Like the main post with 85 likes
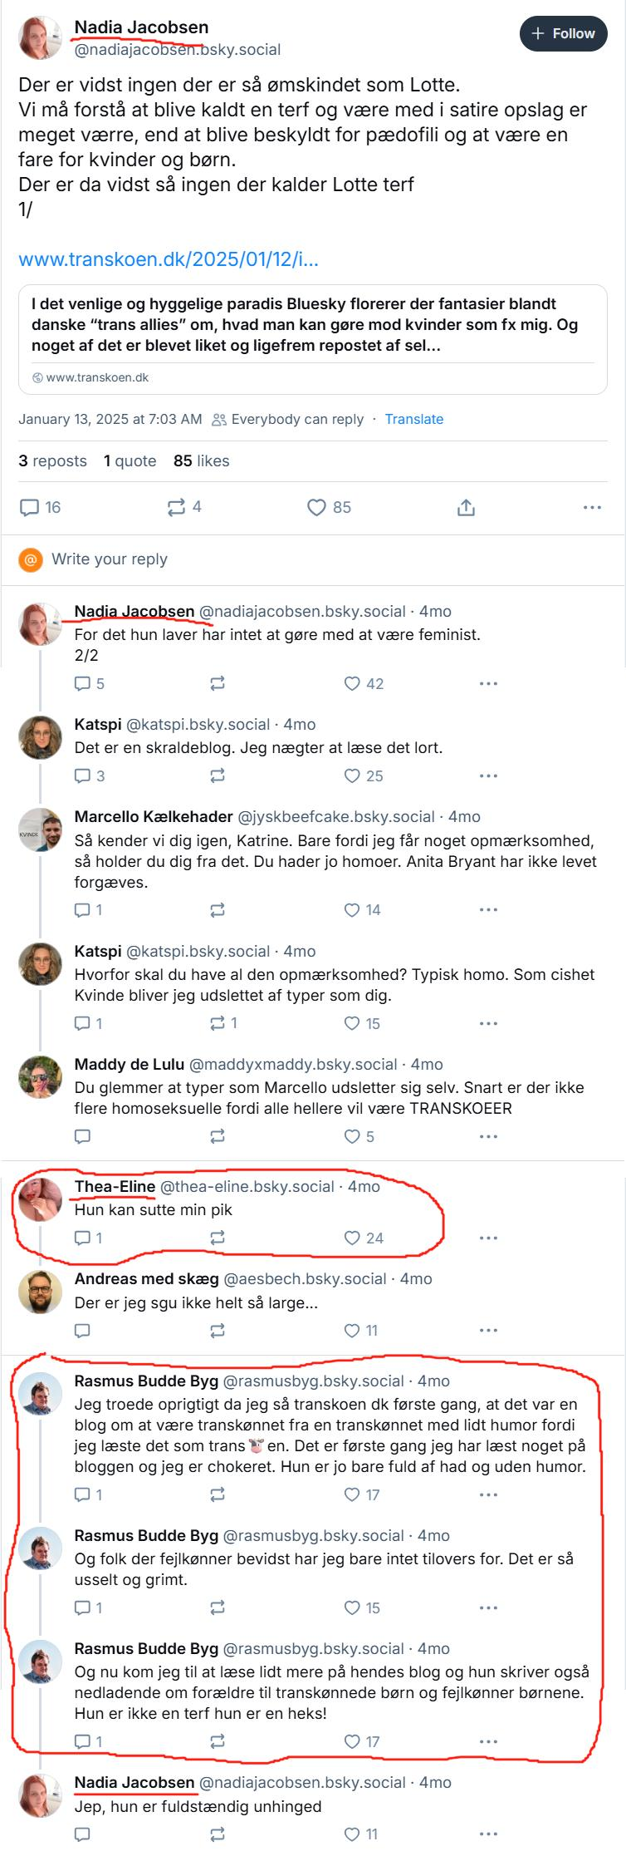 pyautogui.click(x=316, y=507)
